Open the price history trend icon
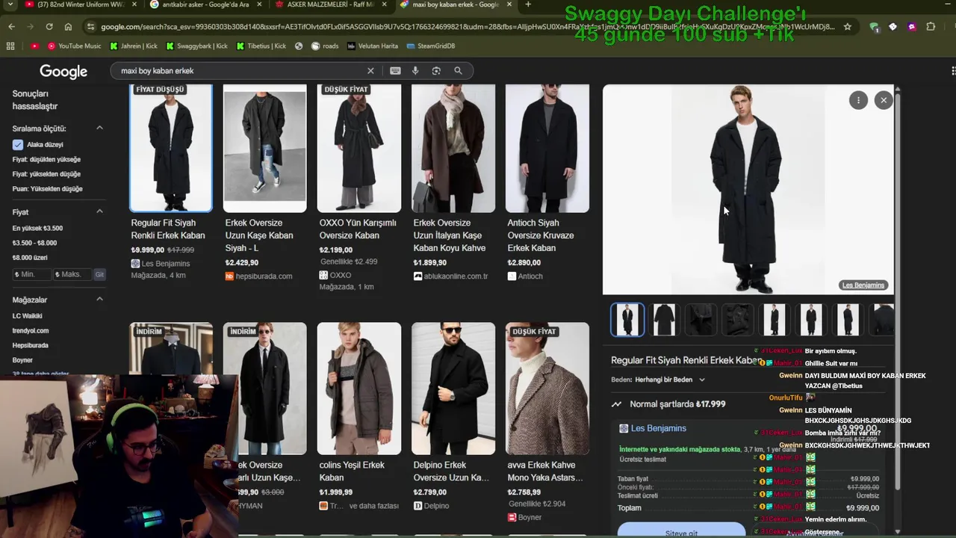This screenshot has height=538, width=956. [x=616, y=404]
